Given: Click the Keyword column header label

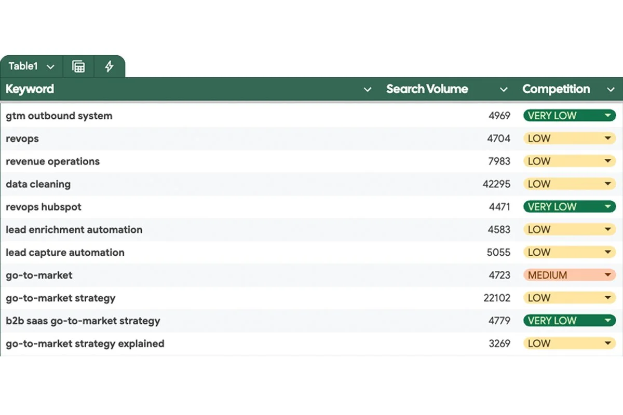Looking at the screenshot, I should [x=29, y=89].
